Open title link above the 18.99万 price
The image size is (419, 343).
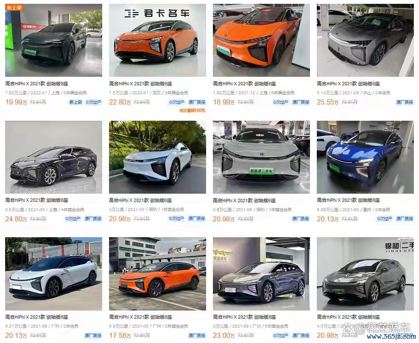(x=244, y=84)
